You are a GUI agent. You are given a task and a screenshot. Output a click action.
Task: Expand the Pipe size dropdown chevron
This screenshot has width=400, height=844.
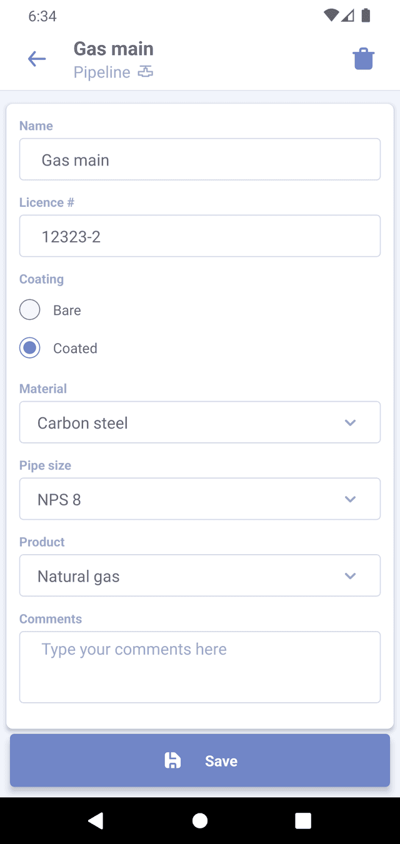(x=350, y=499)
